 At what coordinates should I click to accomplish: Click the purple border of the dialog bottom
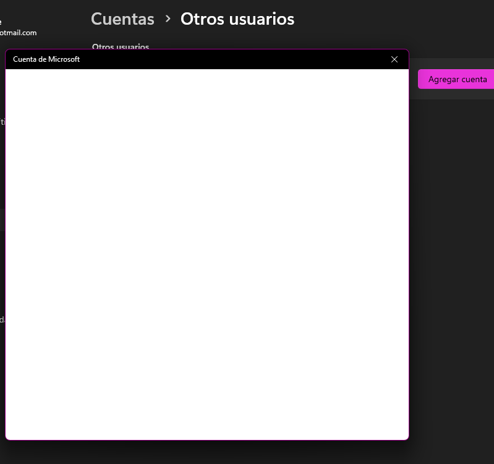click(x=207, y=440)
